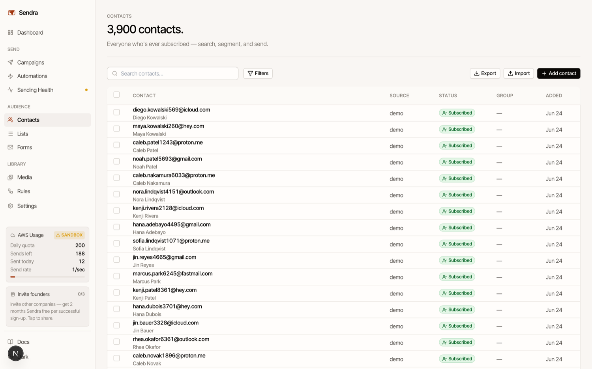Tick checkbox for caleb.patel1243@proton.me
This screenshot has width=592, height=369.
[116, 145]
